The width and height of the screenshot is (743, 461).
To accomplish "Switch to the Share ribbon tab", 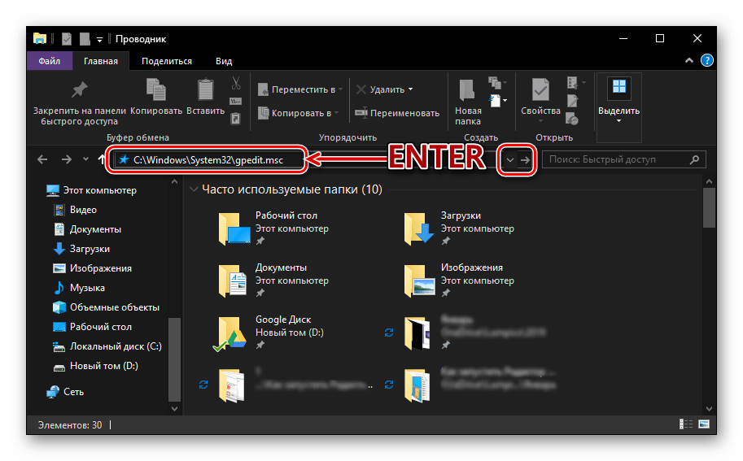I will click(x=166, y=61).
